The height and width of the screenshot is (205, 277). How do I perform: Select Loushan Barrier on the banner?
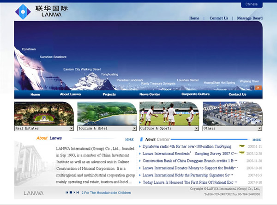(x=188, y=80)
